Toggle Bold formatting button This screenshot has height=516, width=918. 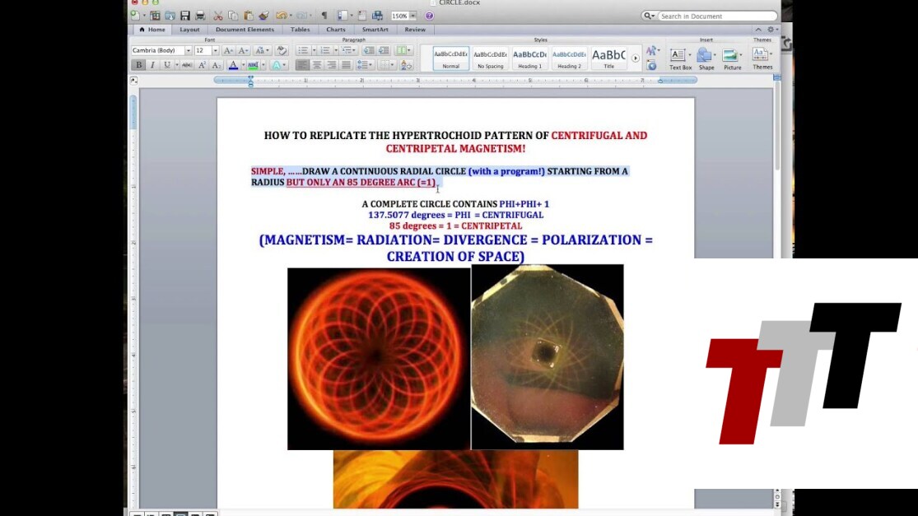tap(138, 65)
